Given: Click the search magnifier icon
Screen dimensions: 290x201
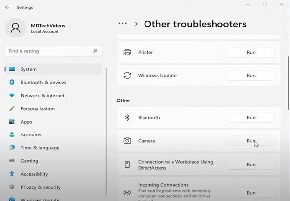Looking at the screenshot, I should pos(95,51).
